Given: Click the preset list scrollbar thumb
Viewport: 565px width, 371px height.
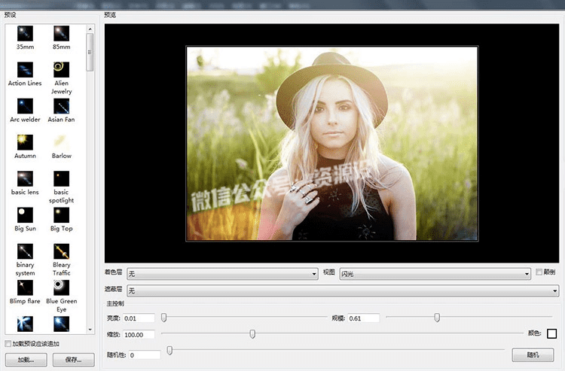Looking at the screenshot, I should 90,52.
